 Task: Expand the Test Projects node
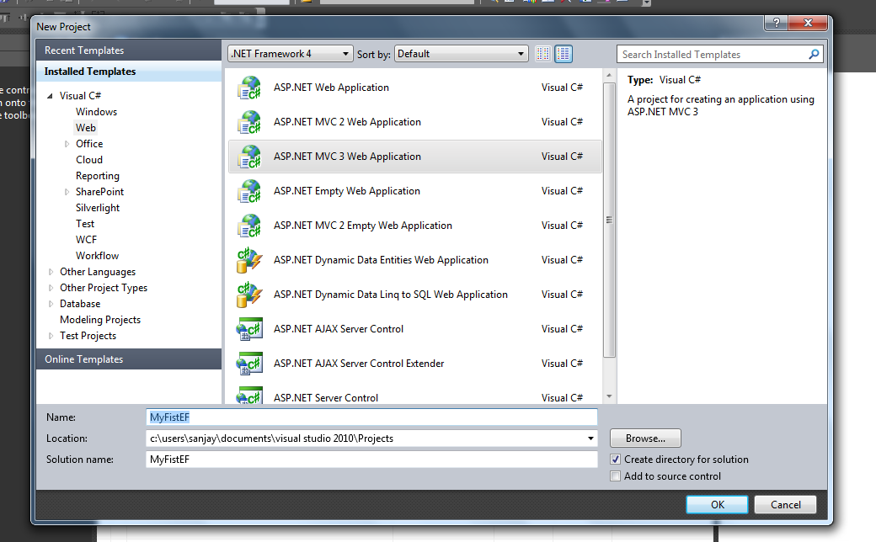(x=51, y=336)
